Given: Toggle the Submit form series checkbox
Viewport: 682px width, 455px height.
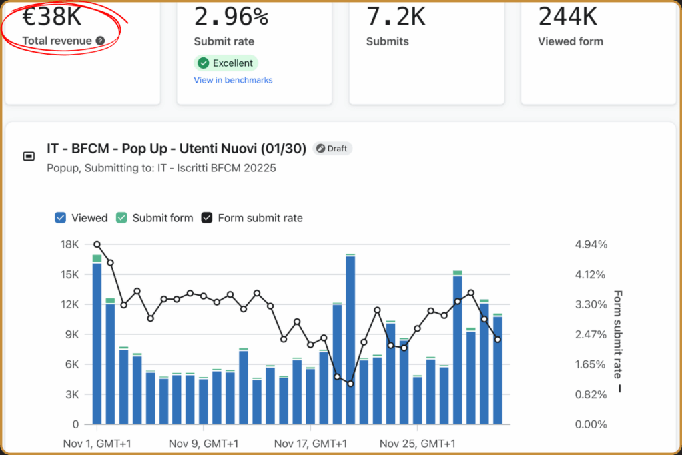Looking at the screenshot, I should click(x=121, y=217).
